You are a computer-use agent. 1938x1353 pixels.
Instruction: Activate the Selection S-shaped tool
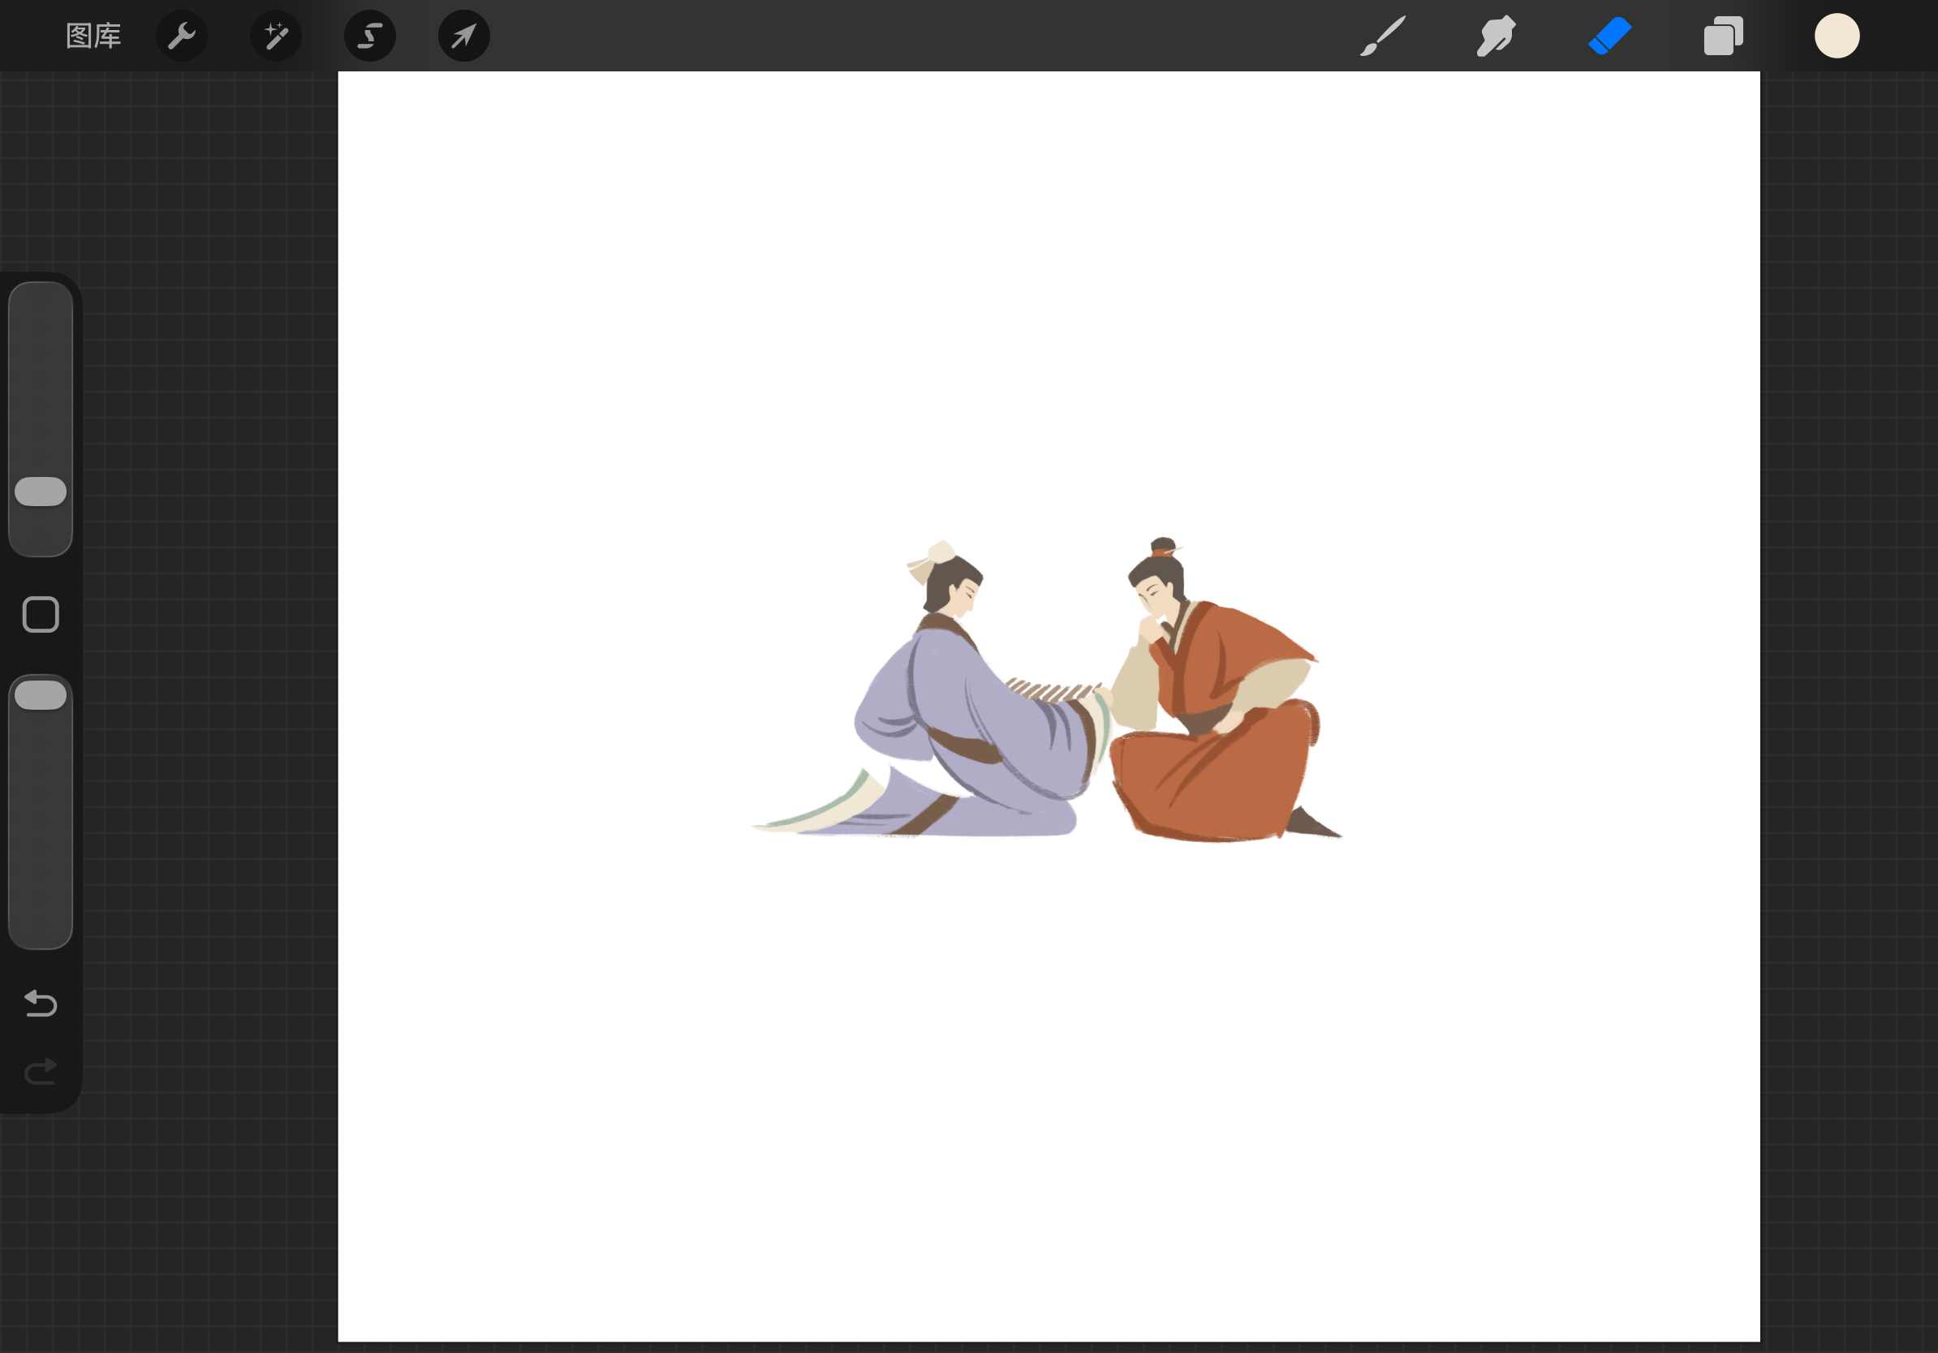(x=370, y=37)
